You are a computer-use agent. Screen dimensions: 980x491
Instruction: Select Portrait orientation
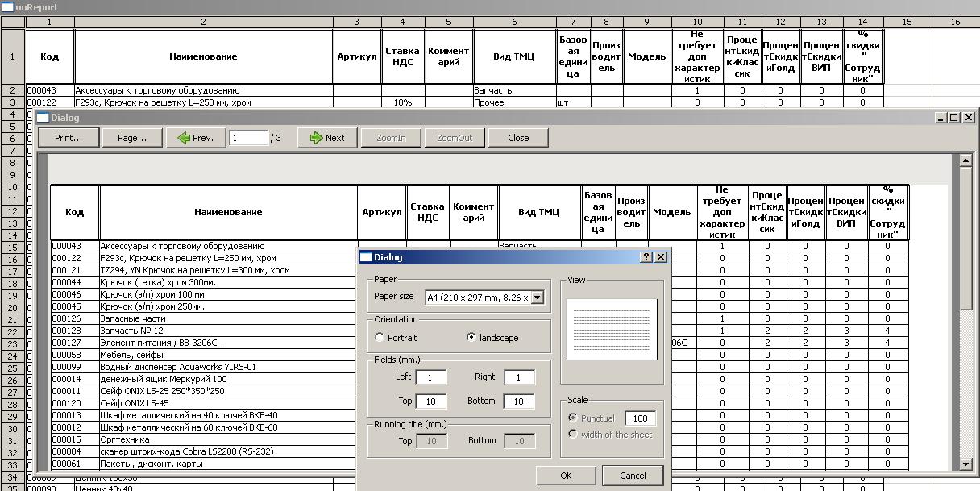tap(380, 338)
